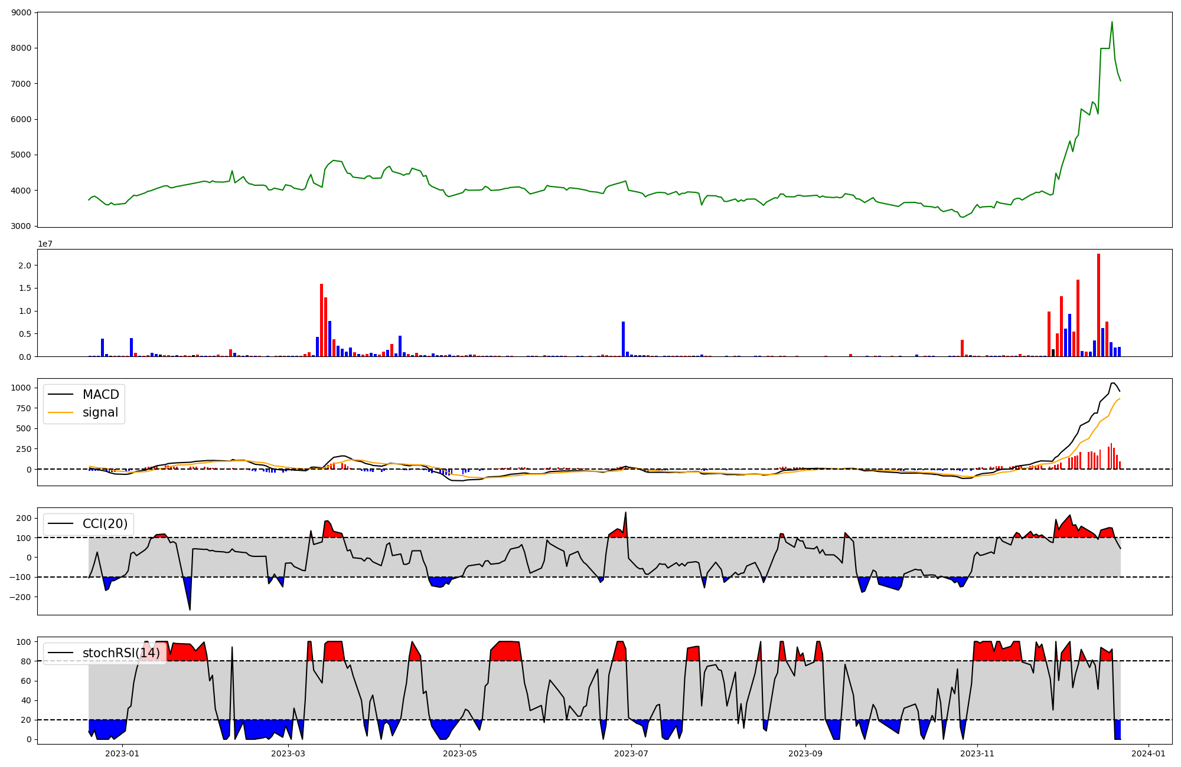Click the deepest CCI trough below -200
The width and height of the screenshot is (1181, 767).
point(190,609)
